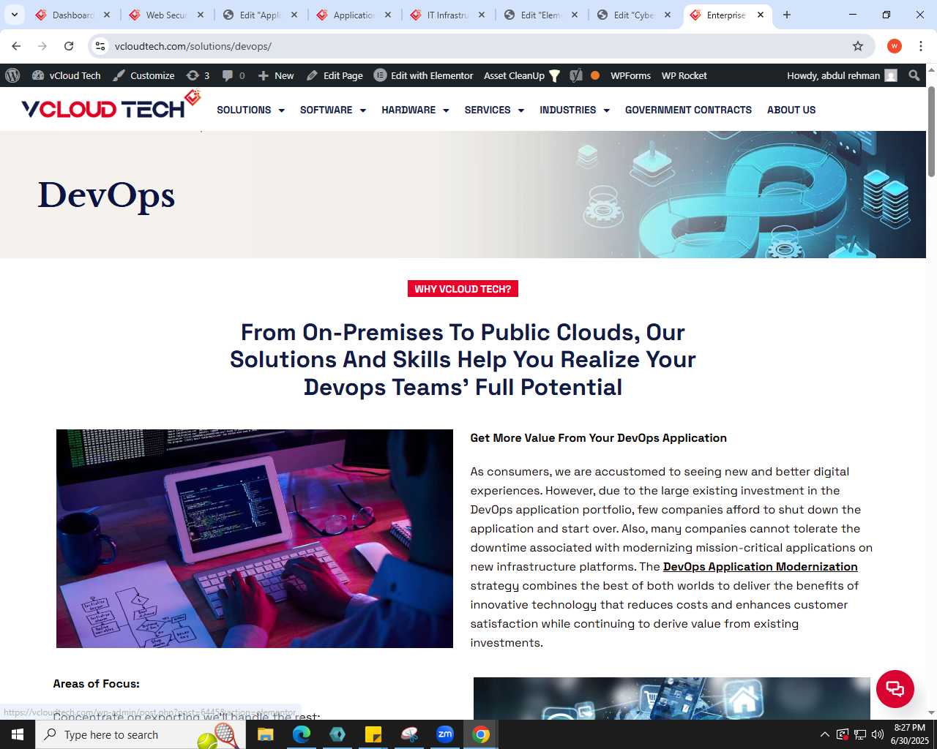Click the Chrome taskbar icon
Screen dimensions: 937x749
pos(481,734)
